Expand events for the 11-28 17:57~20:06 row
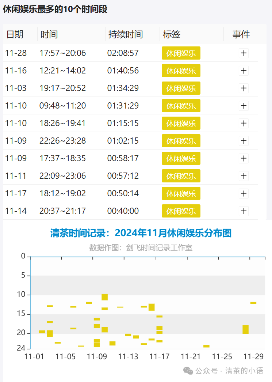 pos(244,53)
